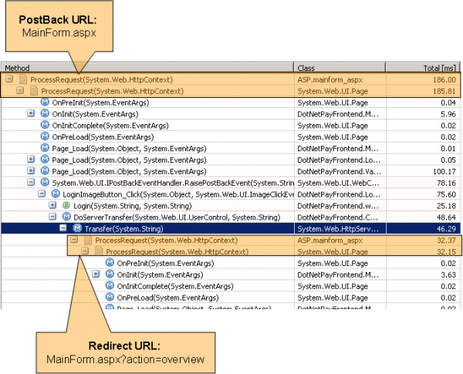
Task: Click the method icon beside OnPreInit with 0.04 ms
Action: [45, 102]
